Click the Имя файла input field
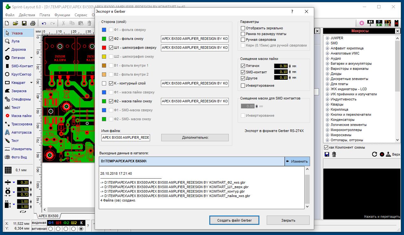The height and width of the screenshot is (235, 404). (126, 137)
